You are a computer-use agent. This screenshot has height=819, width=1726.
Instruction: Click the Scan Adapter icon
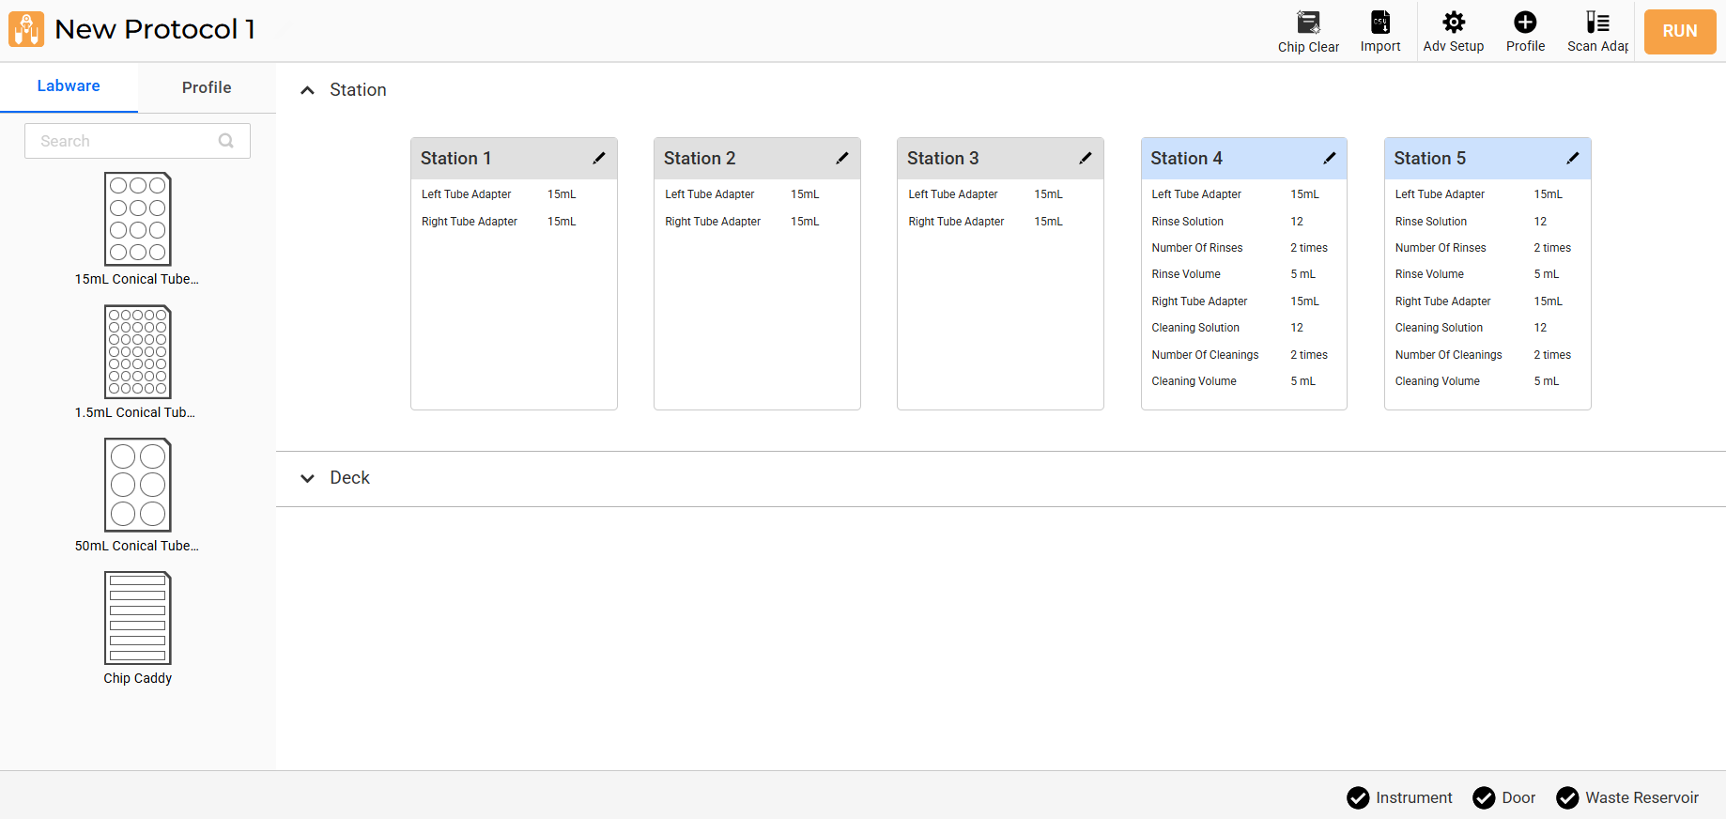point(1597,23)
